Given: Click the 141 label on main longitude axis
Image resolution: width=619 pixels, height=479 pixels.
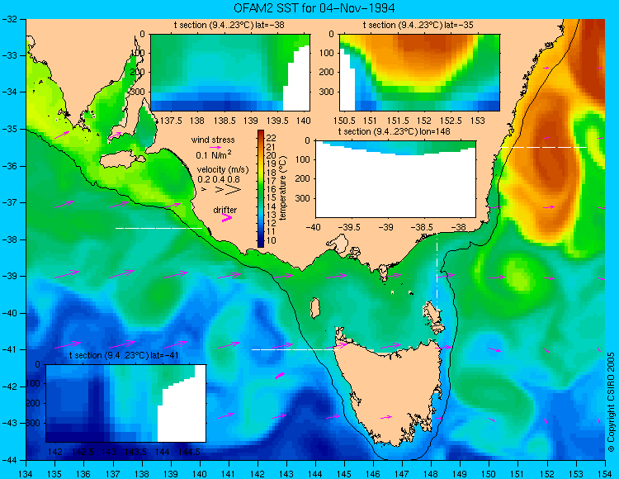Looking at the screenshot, I should [x=228, y=474].
